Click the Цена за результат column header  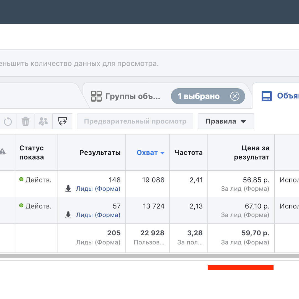point(252,153)
